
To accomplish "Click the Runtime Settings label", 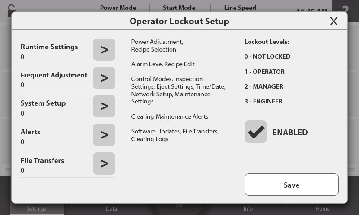I will pyautogui.click(x=49, y=47).
